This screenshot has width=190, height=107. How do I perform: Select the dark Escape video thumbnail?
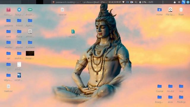[x=30, y=53]
